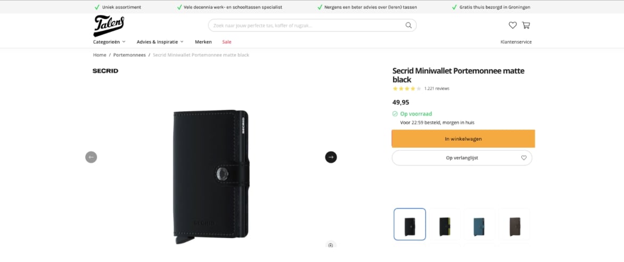
Task: Open the shopping cart icon
Action: pos(526,25)
